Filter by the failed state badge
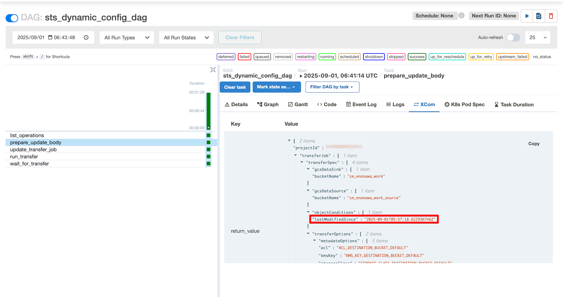Image resolution: width=563 pixels, height=297 pixels. click(244, 57)
